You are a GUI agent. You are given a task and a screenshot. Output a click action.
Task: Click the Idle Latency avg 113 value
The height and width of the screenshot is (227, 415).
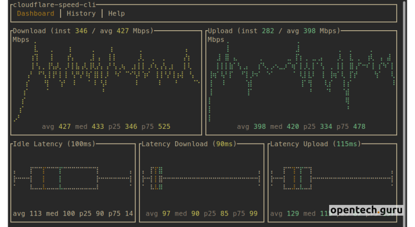pos(27,214)
